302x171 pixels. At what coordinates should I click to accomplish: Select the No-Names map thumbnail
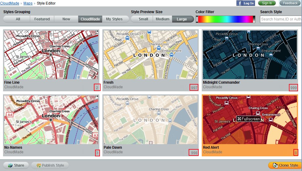tap(51, 120)
